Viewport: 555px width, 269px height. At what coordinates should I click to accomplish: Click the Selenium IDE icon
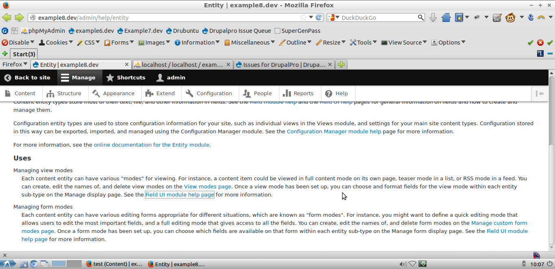(x=497, y=17)
